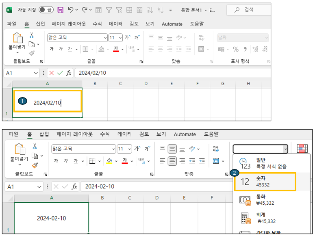Click the Increase indent icon in the bottom window
Screen dimensions: 315x236
point(202,161)
